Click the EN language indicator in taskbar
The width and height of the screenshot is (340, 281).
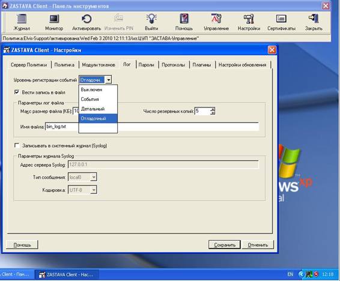[x=290, y=274]
